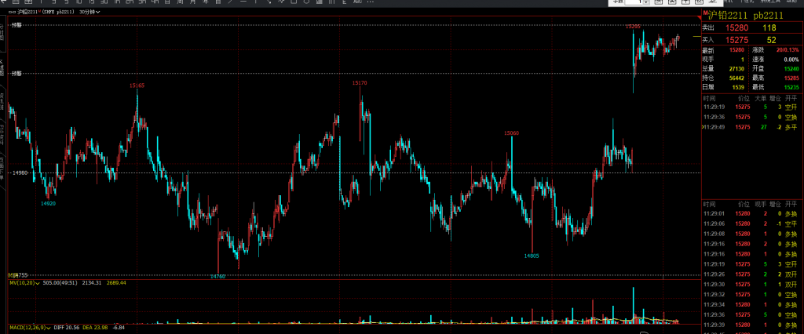
Task: Click the M marker icon beside contract name
Action: pos(704,15)
